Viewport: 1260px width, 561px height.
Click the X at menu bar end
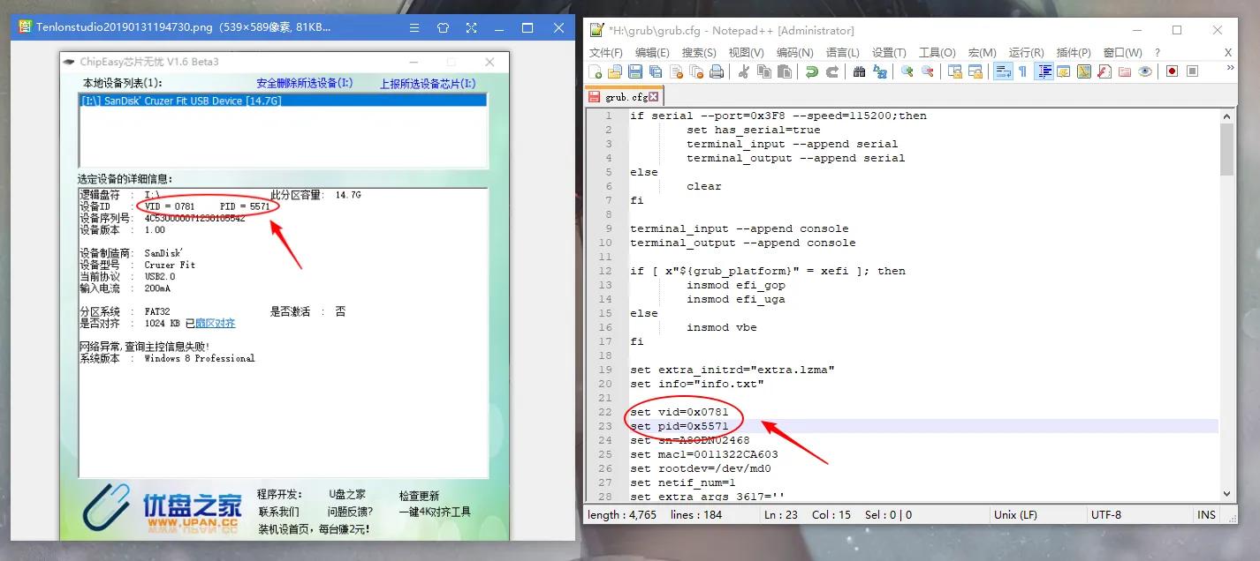click(x=1228, y=53)
